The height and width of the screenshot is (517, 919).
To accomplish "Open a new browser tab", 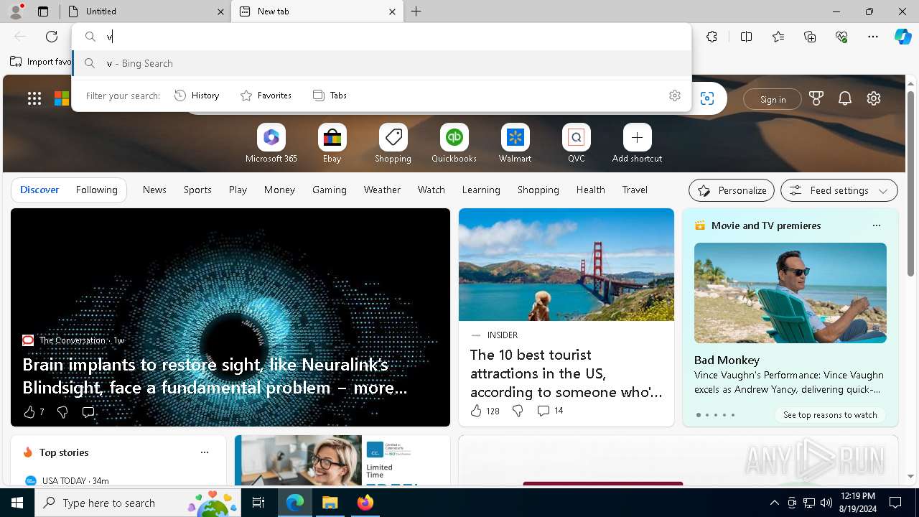I will point(416,11).
